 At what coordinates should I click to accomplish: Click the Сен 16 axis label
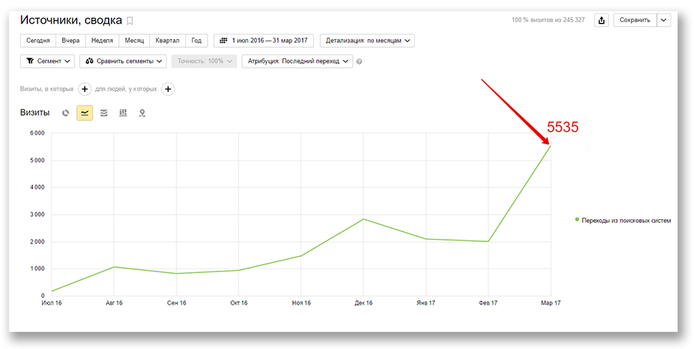[176, 303]
